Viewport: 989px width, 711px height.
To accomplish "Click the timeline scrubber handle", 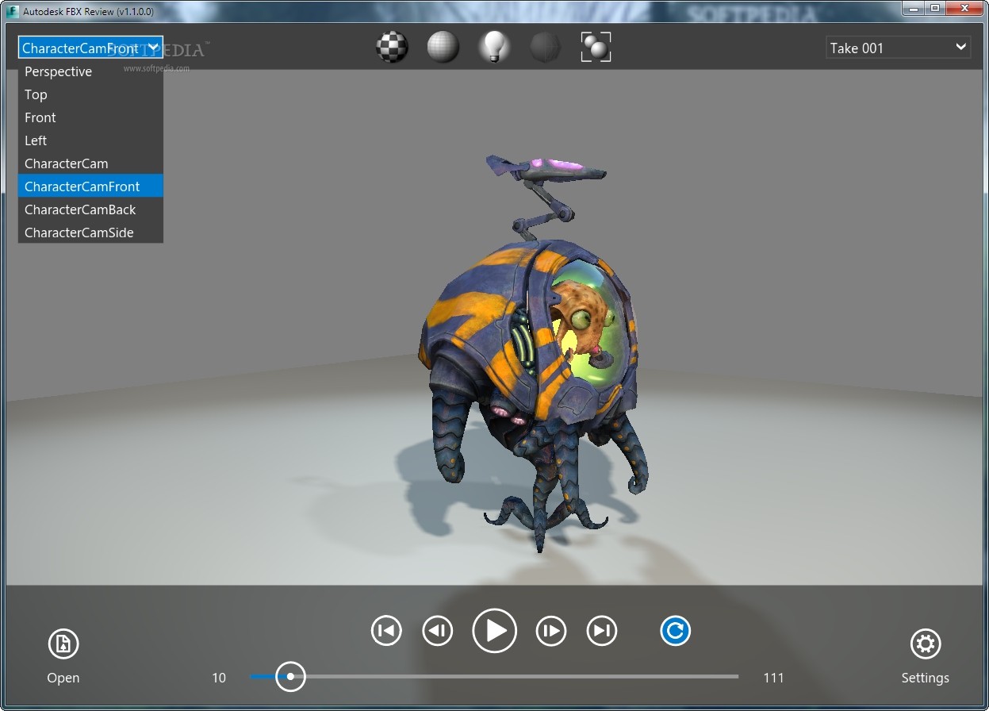I will click(x=290, y=676).
